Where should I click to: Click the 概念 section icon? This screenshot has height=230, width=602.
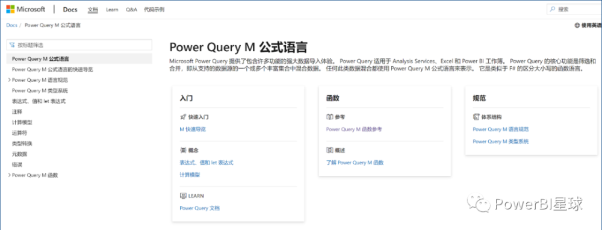[183, 150]
